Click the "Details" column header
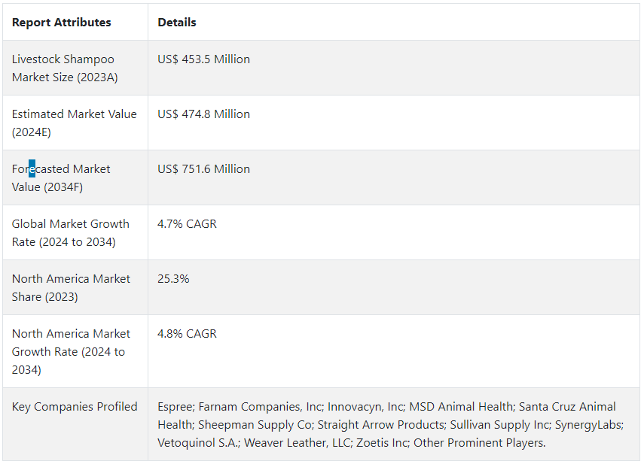The height and width of the screenshot is (461, 641). click(x=177, y=23)
